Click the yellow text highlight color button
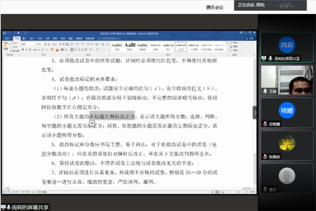The image size is (316, 211). [x=52, y=50]
